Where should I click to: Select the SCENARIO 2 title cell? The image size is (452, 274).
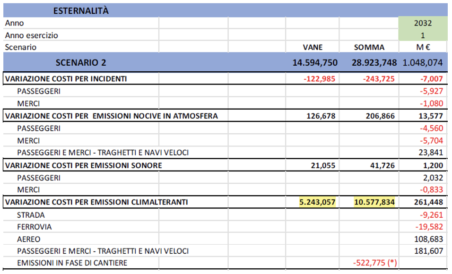click(x=81, y=62)
